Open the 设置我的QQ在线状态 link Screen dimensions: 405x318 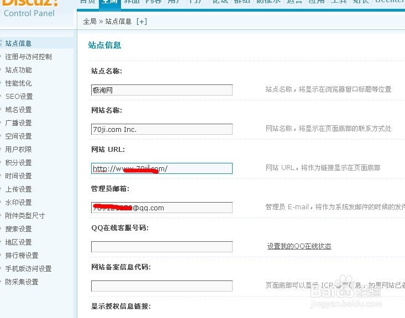299,246
